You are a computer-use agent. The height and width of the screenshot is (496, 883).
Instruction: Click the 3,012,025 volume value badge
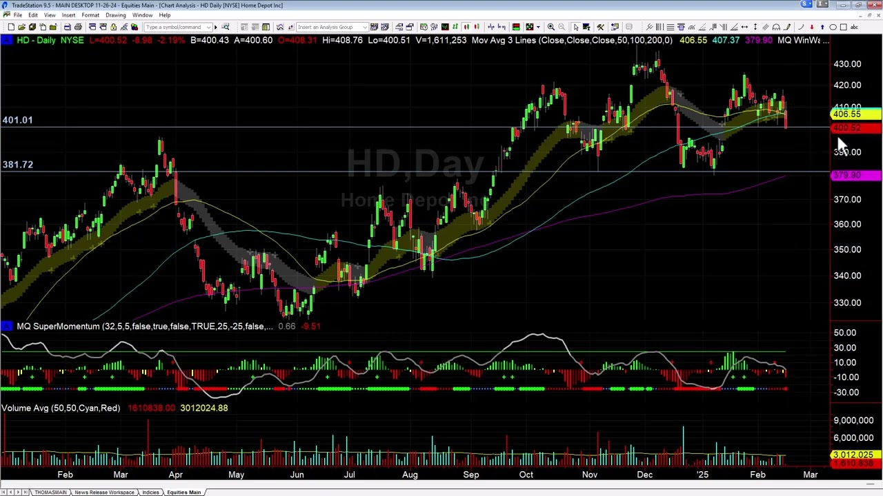point(854,455)
